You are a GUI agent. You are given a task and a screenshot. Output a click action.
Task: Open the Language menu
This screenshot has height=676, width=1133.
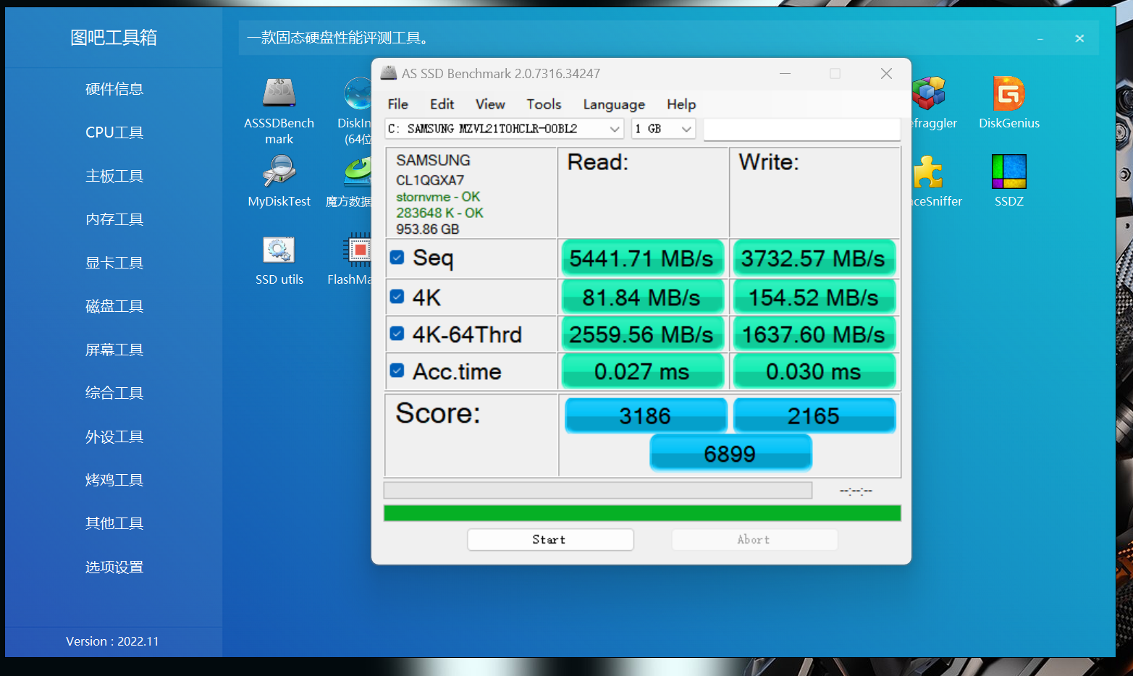[x=613, y=104]
